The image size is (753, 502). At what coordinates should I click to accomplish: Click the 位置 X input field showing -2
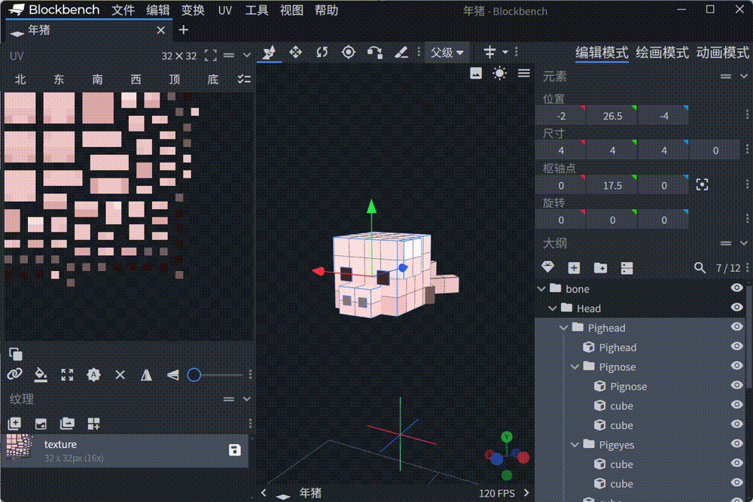tap(560, 116)
